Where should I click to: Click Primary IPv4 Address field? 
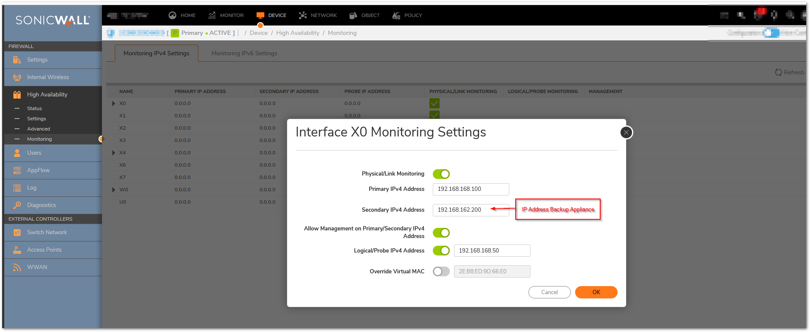[x=471, y=189]
